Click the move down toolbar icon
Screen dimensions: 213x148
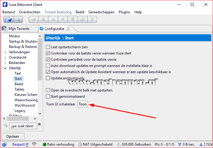click(63, 20)
